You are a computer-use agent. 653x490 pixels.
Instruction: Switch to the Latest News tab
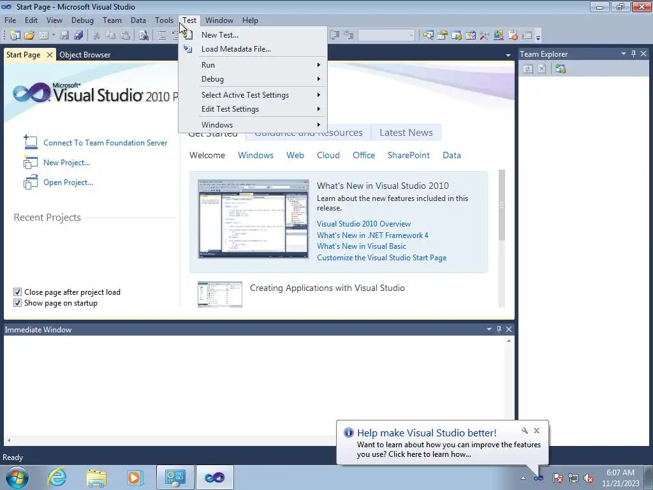click(406, 133)
